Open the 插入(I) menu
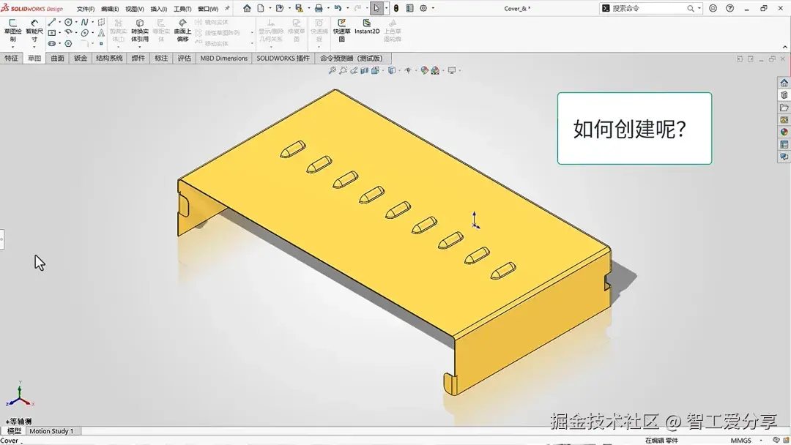 coord(158,9)
